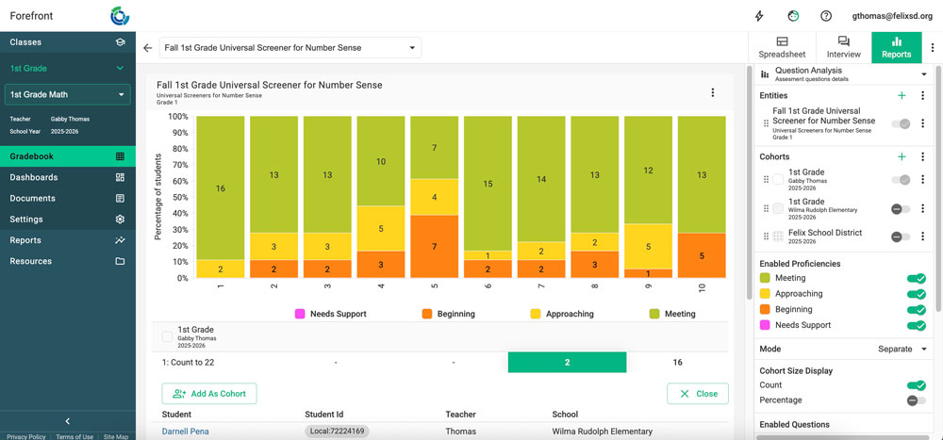Switch to the Spreadsheet tab
The image size is (943, 440).
(x=781, y=47)
